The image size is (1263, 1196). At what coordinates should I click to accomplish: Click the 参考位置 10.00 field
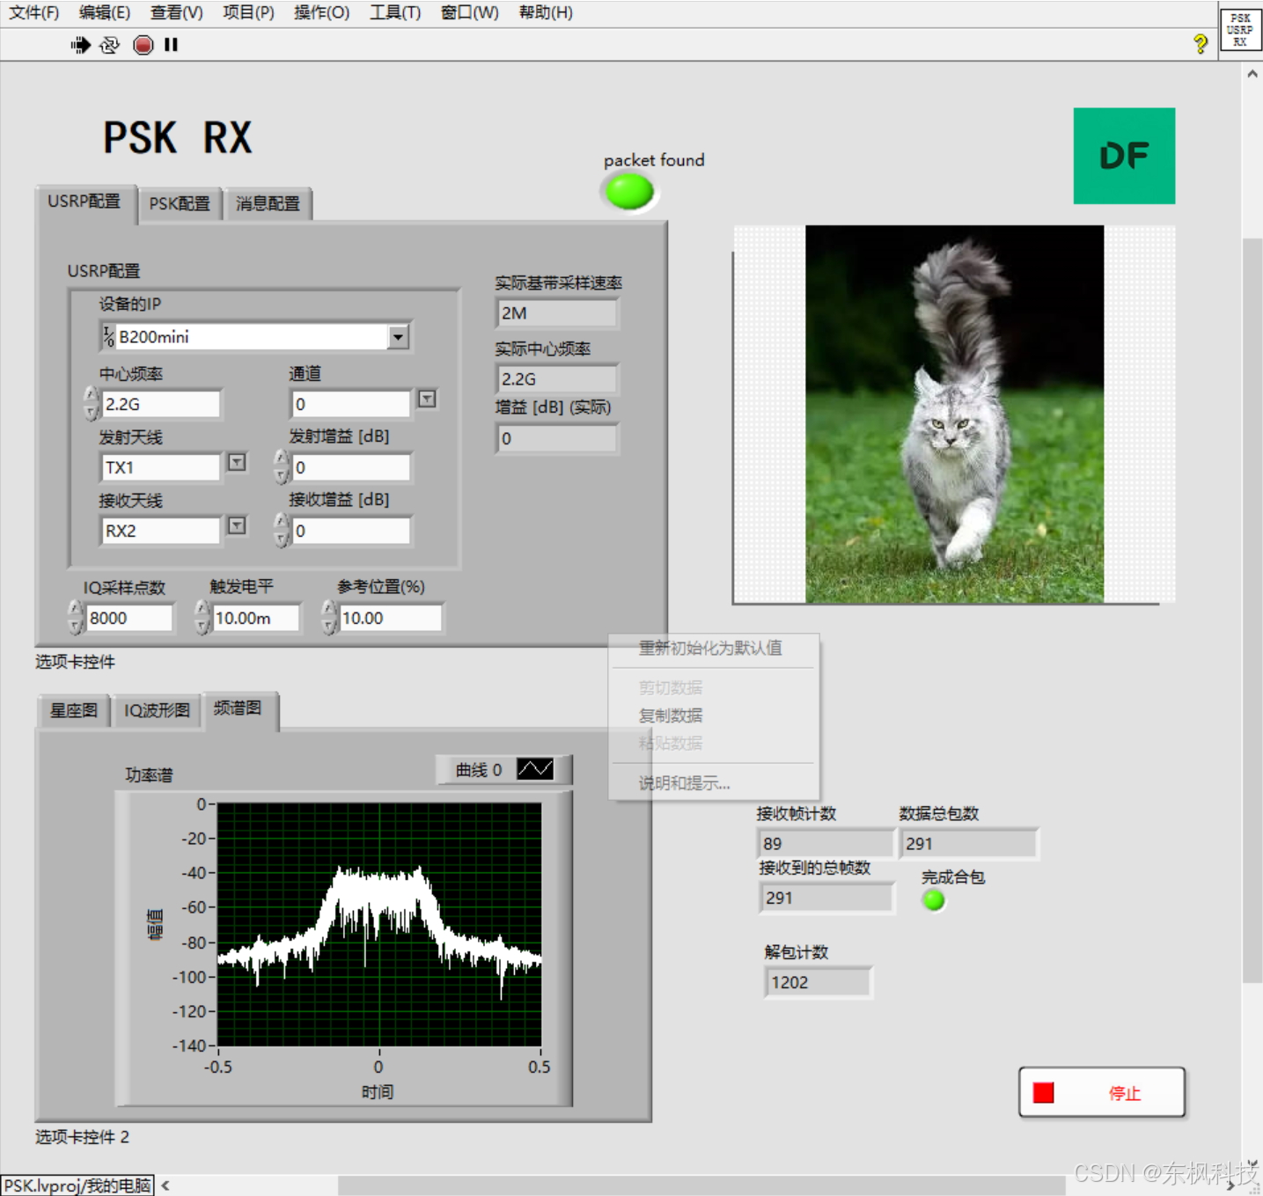(391, 618)
